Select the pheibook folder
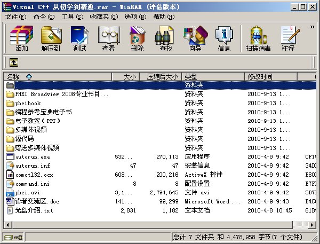The width and height of the screenshot is (320, 244). tap(160, 103)
